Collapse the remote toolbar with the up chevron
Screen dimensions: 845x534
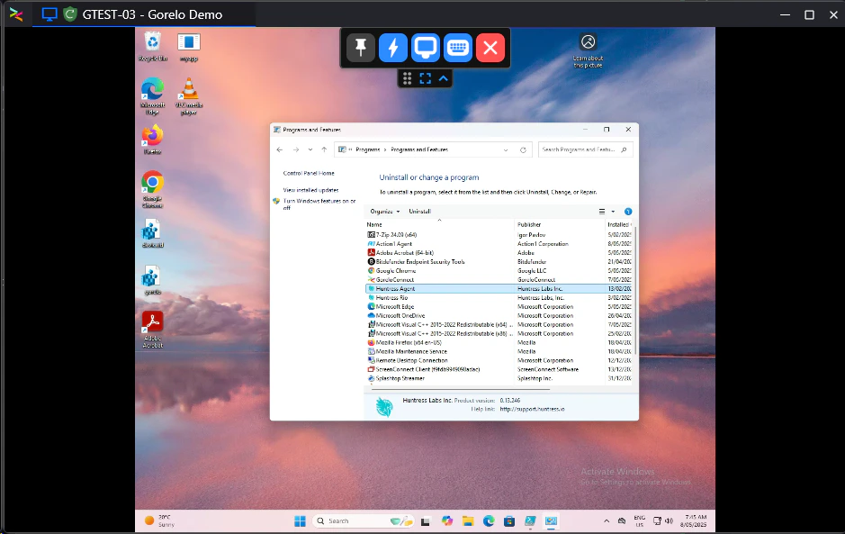(444, 78)
